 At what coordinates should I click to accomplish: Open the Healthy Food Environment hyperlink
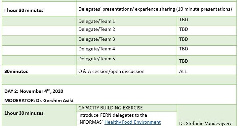133,122
